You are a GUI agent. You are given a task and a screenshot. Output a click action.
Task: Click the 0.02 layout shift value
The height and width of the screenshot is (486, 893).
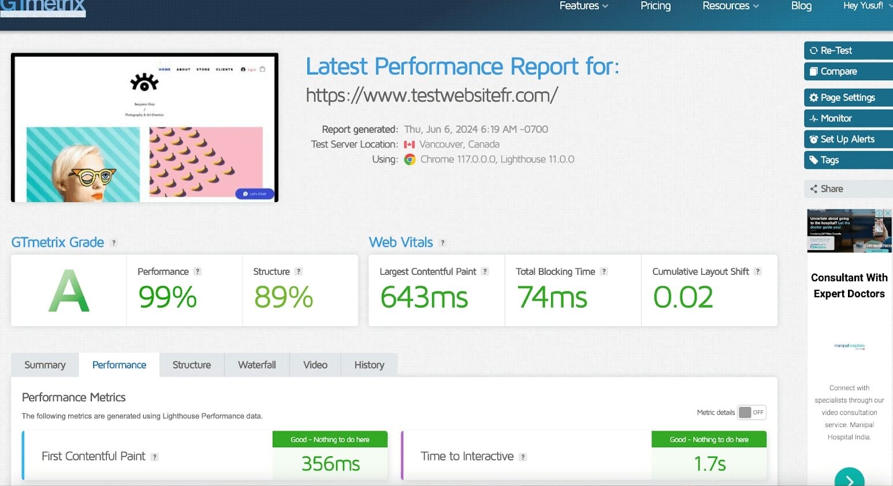683,298
